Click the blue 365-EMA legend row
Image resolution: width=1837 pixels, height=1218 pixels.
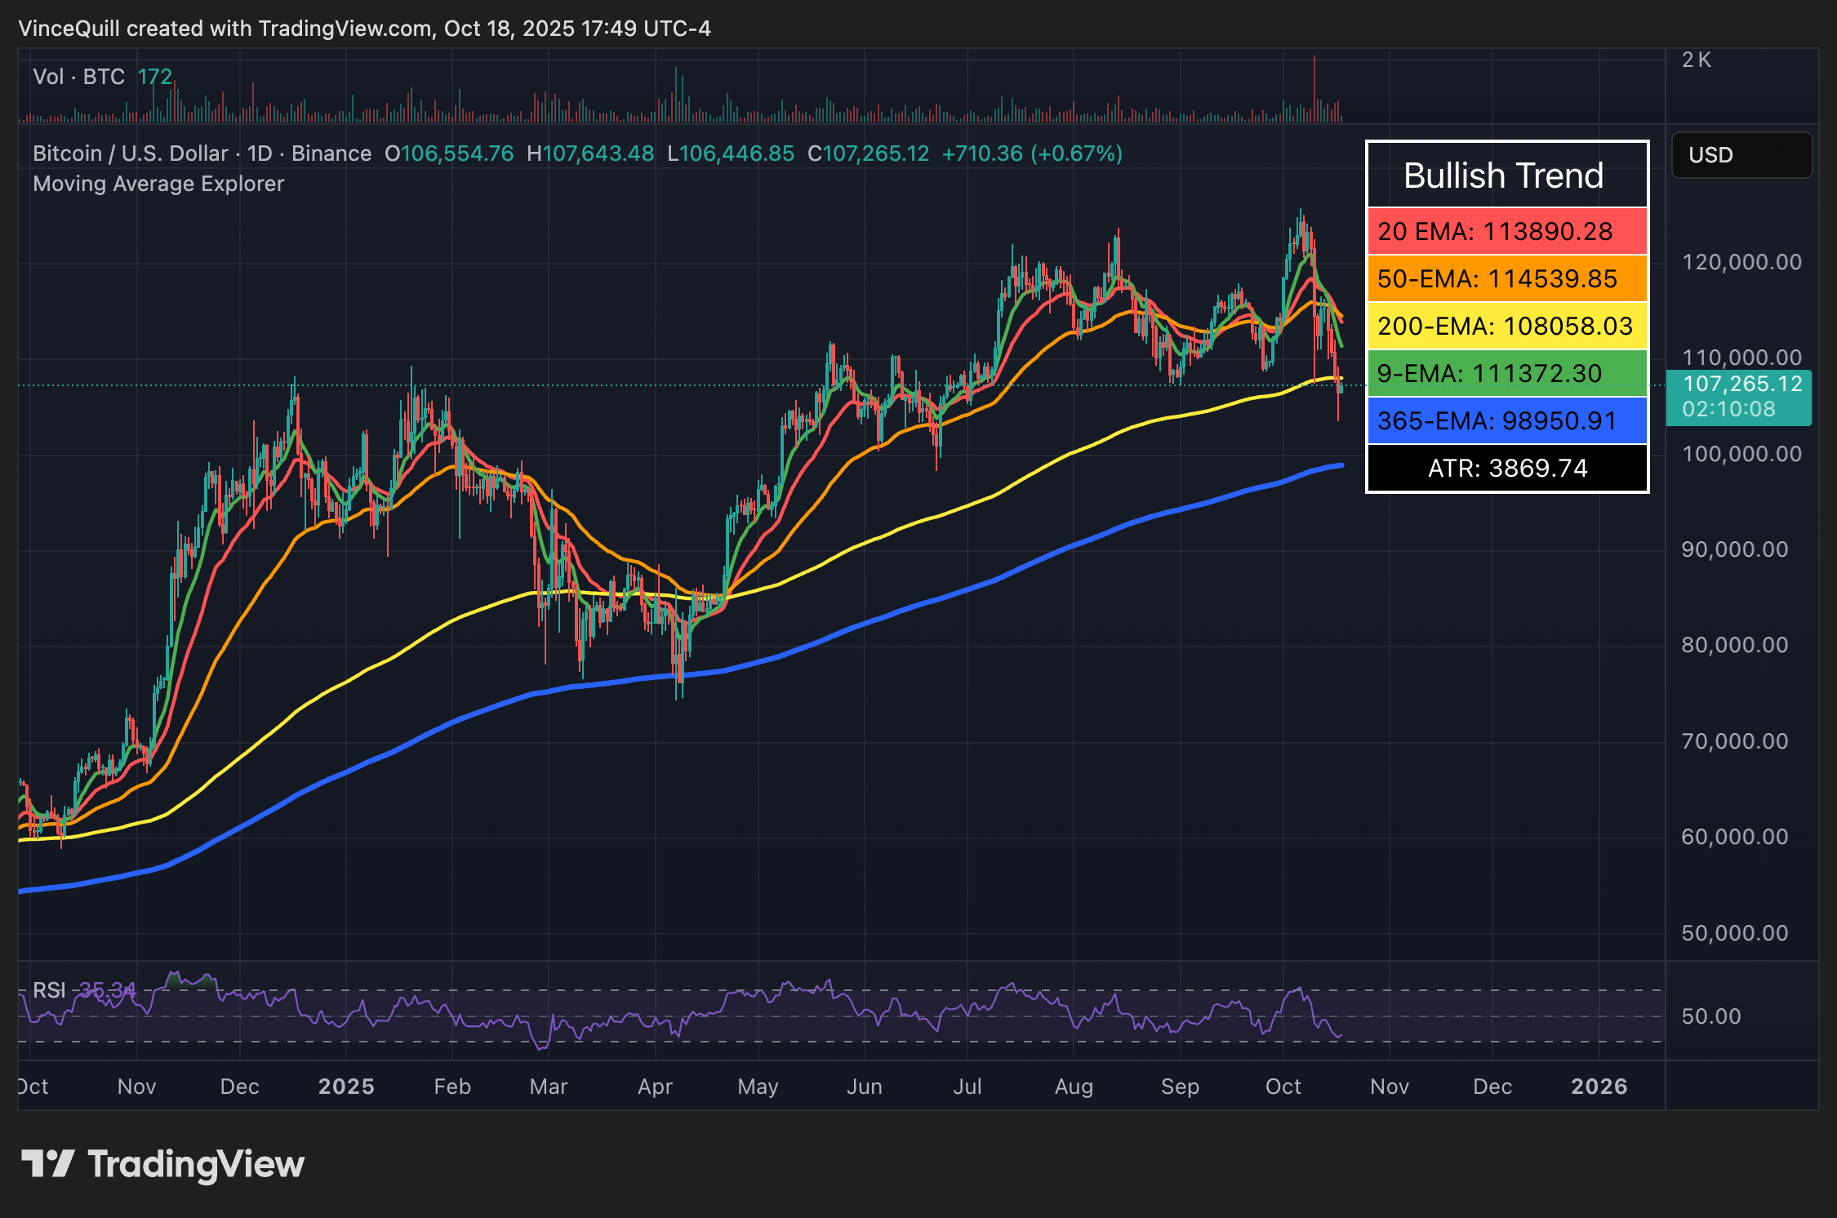pos(1506,420)
